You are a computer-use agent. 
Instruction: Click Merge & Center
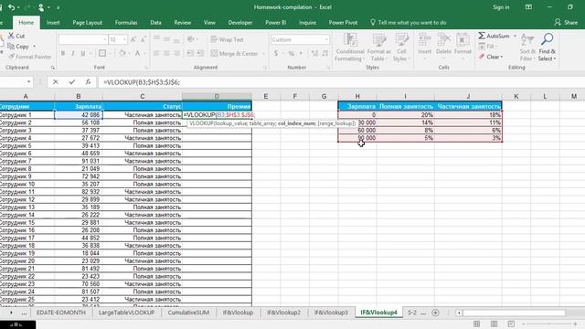[235, 54]
